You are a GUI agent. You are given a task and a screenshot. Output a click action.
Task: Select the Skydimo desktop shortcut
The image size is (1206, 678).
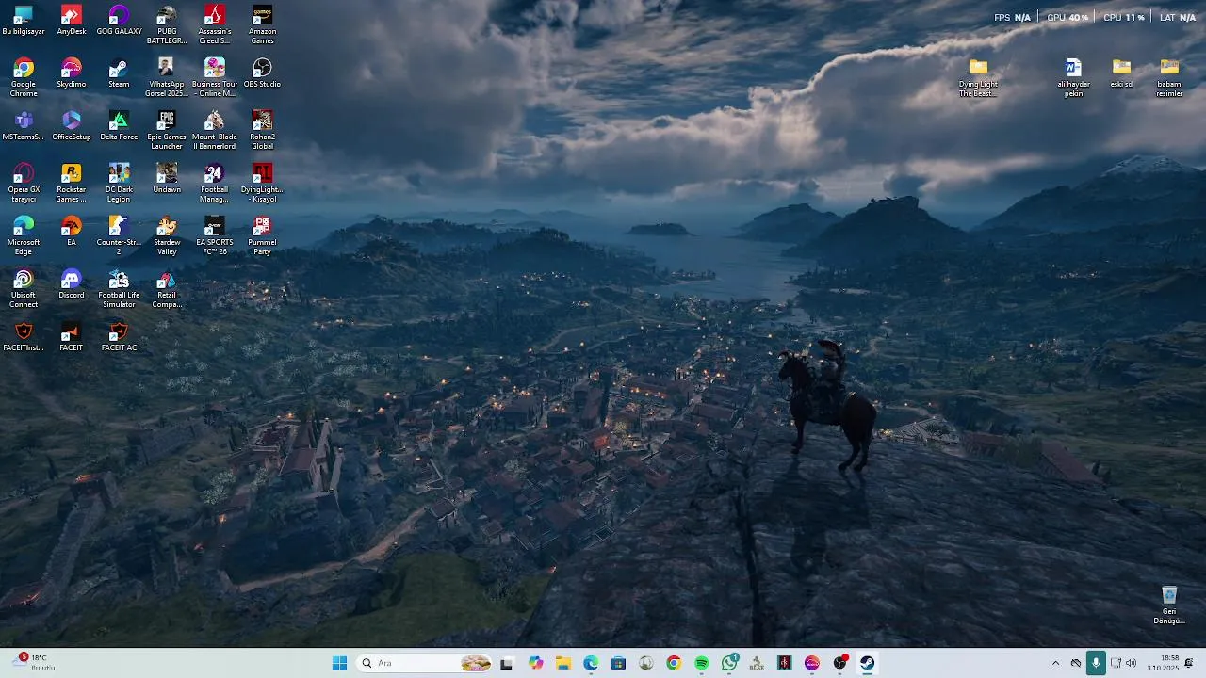pos(72,73)
